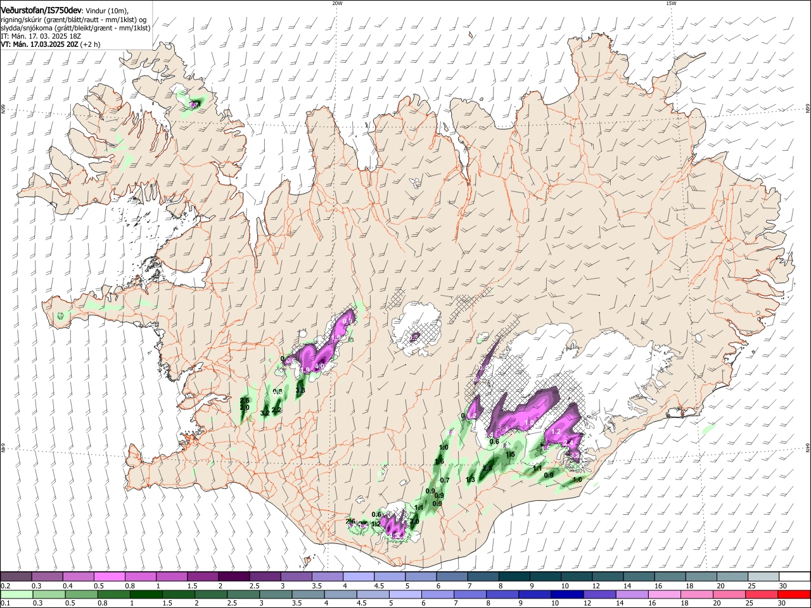Image resolution: width=811 pixels, height=608 pixels.
Task: Click the VT: Mán. 17.03.2025 20Z (+2 h) line
Action: (x=50, y=44)
